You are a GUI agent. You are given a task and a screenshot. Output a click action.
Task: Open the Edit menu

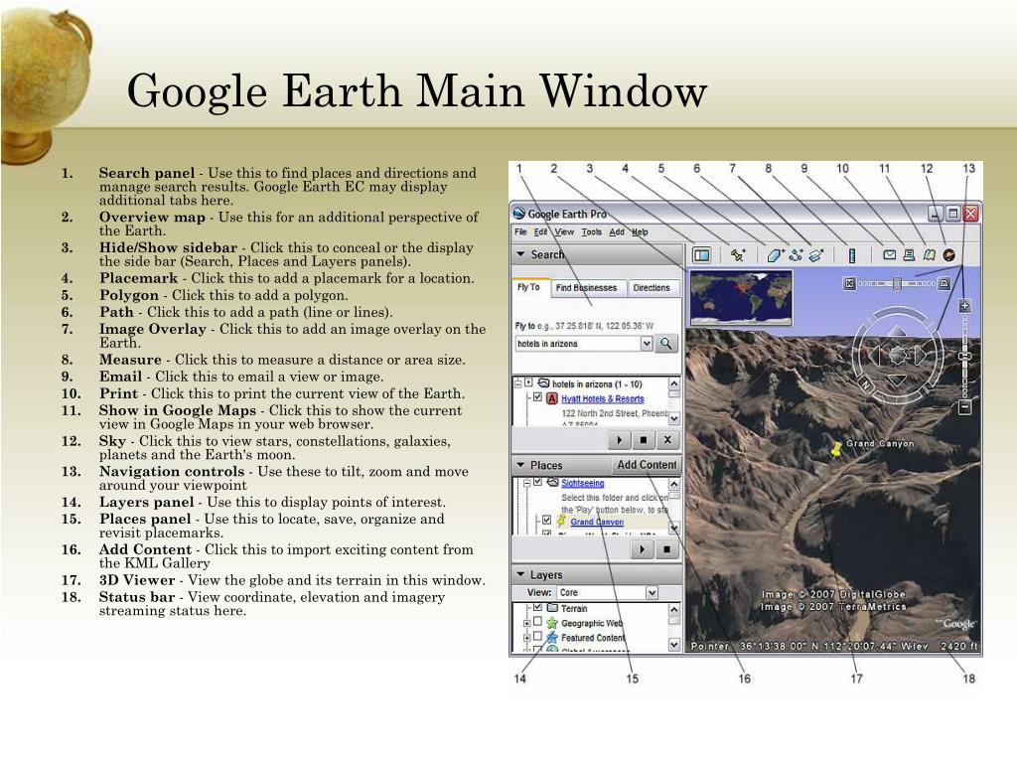pos(540,231)
